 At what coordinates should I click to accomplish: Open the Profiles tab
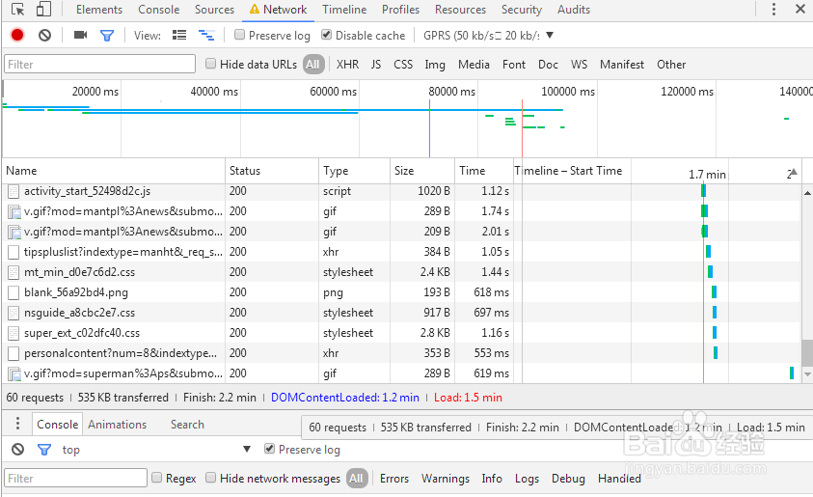400,10
